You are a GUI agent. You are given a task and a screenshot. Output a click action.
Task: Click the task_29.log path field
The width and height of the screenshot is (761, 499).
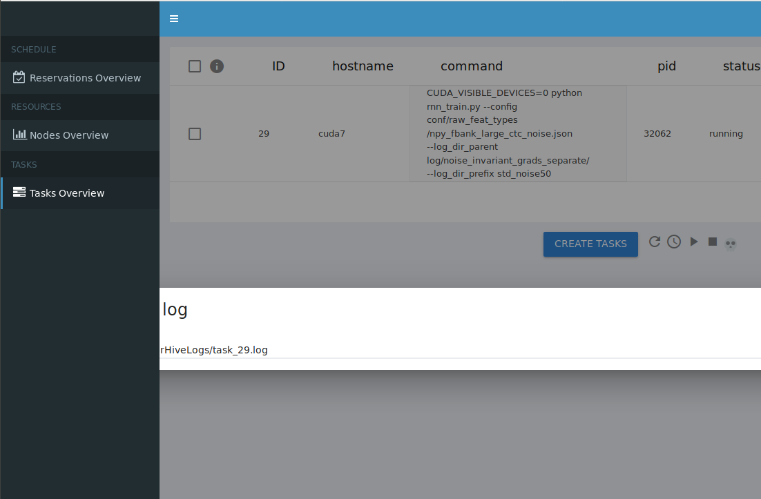point(460,350)
